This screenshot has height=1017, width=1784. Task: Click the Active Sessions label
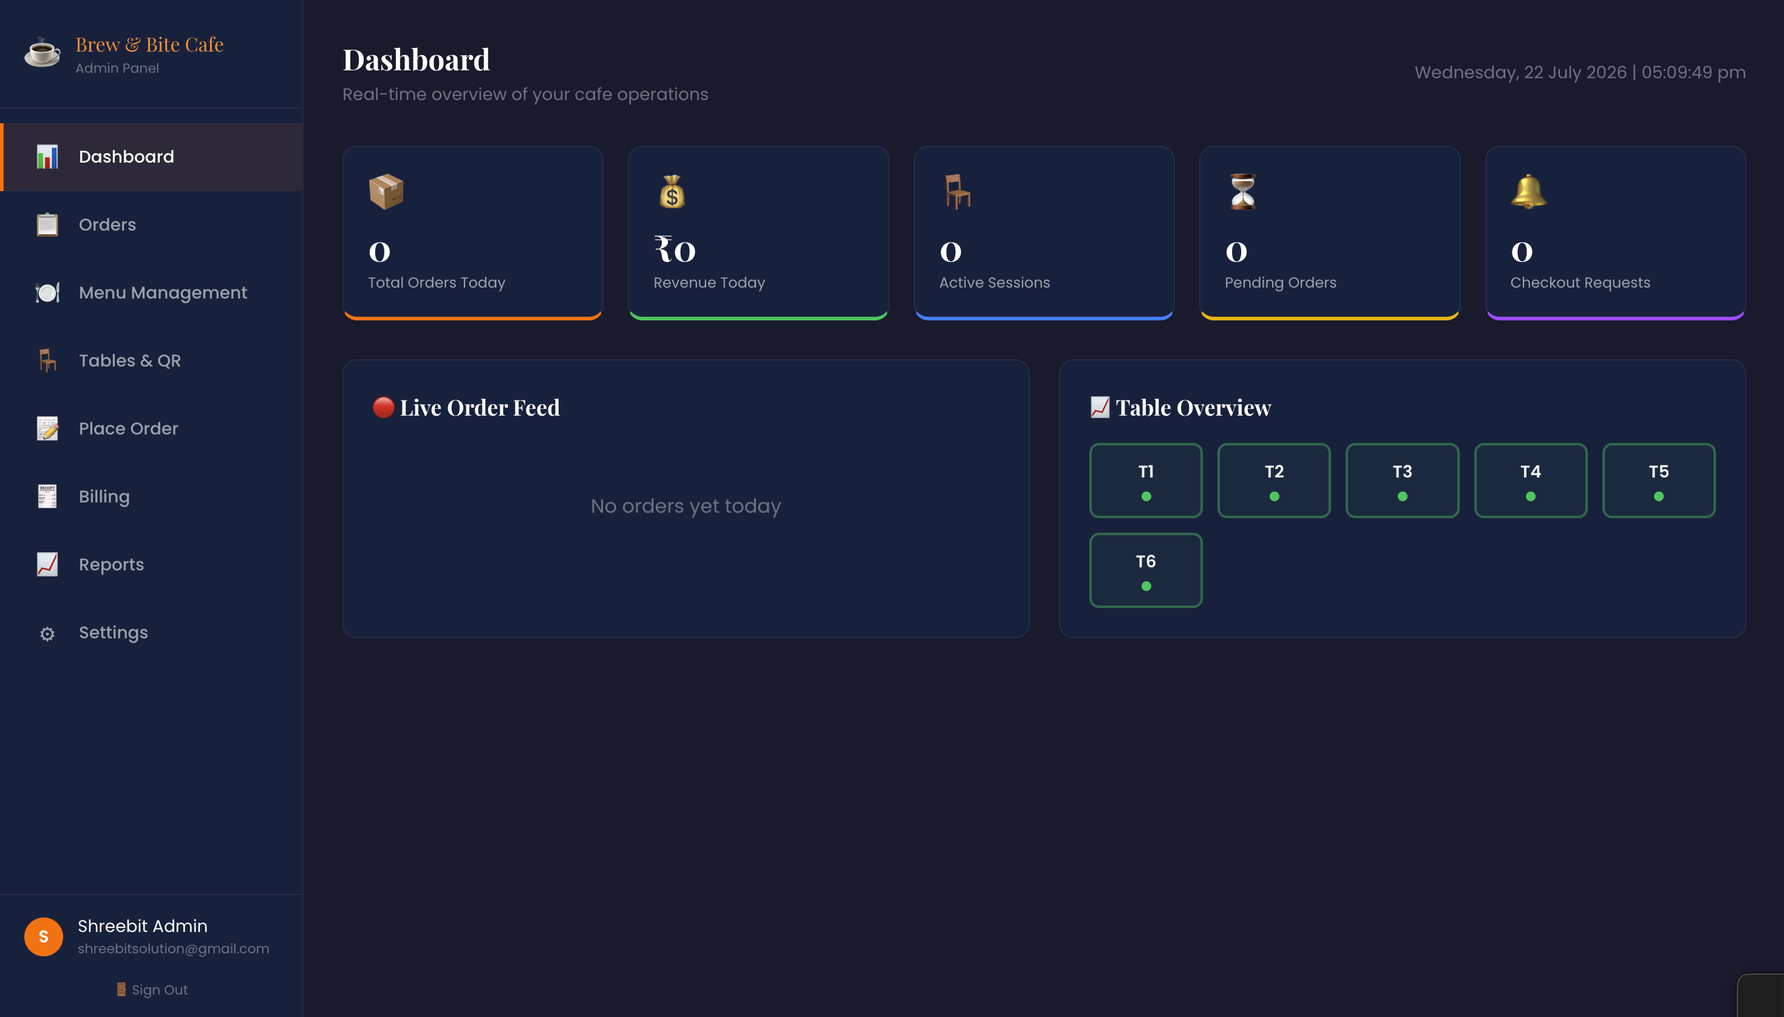(x=995, y=282)
